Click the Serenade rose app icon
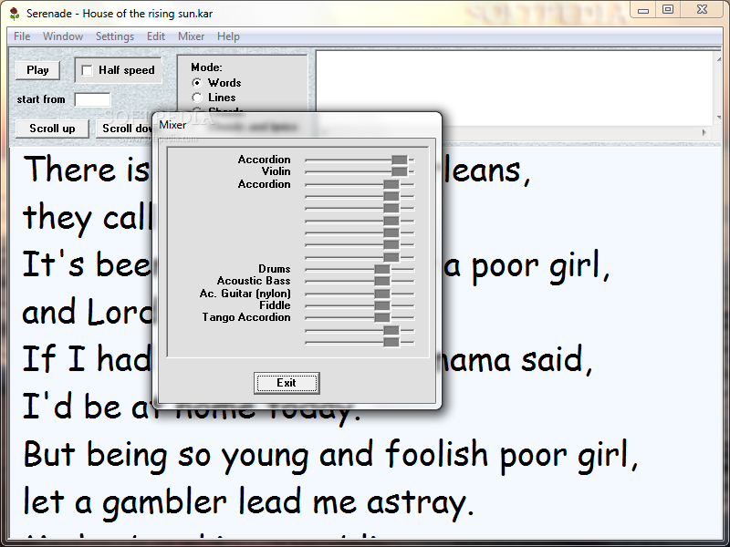The image size is (730, 547). (x=15, y=14)
